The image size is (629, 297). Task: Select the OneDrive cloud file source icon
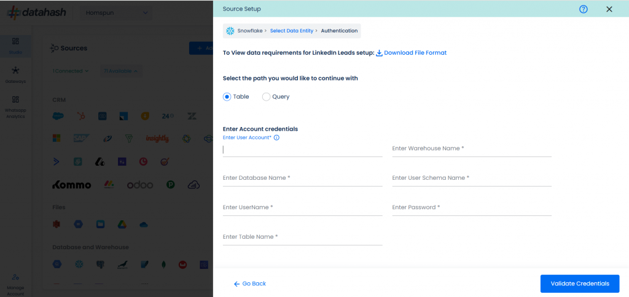[144, 225]
